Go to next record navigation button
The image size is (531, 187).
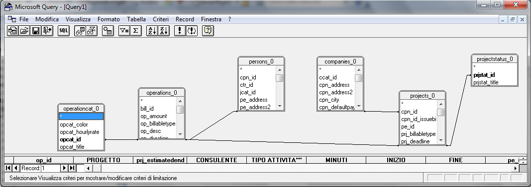tap(64, 168)
